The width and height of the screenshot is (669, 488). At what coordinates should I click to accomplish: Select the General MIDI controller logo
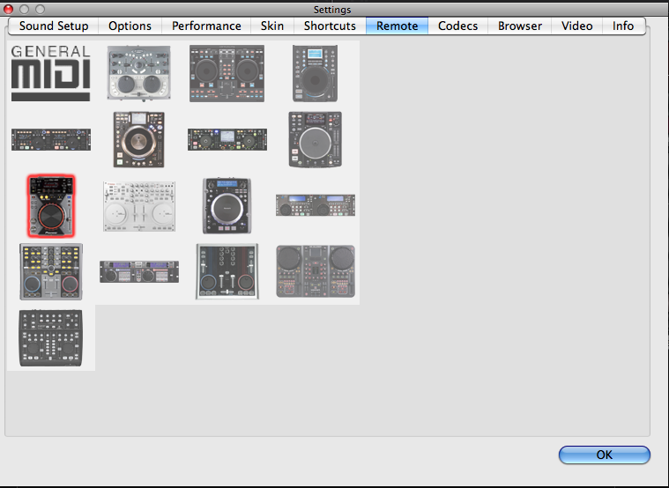click(50, 73)
